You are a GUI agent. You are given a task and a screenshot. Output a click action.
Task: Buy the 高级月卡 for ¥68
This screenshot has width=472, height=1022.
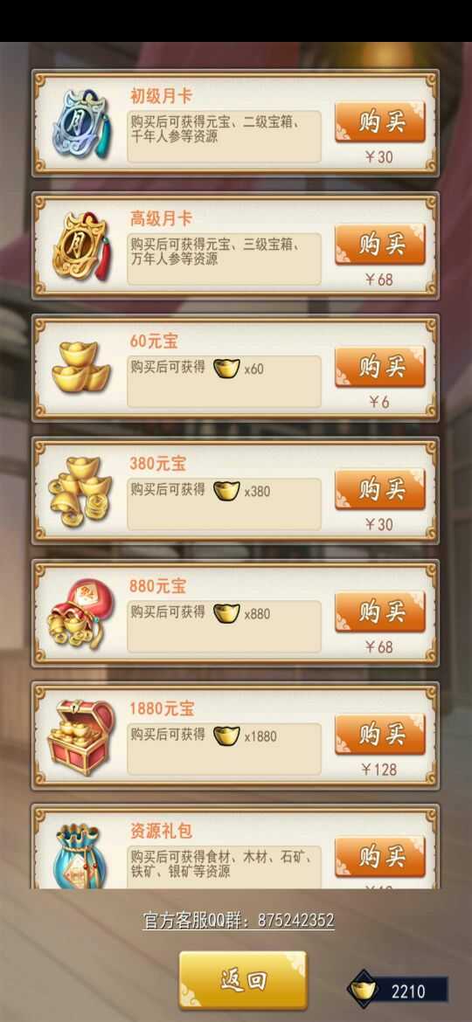pos(380,243)
